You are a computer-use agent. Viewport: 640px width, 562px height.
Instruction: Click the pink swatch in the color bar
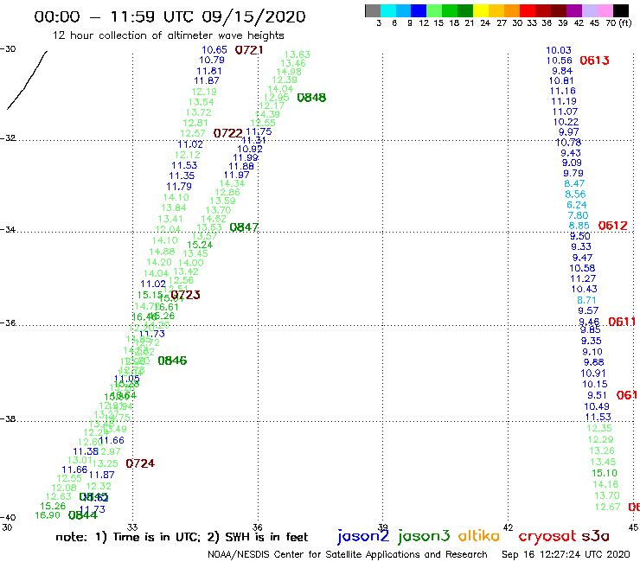point(605,10)
